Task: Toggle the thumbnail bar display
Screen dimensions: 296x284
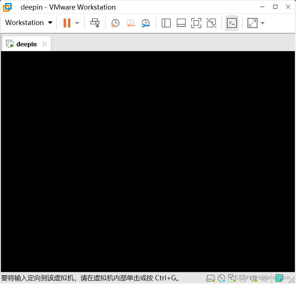Action: (x=181, y=23)
